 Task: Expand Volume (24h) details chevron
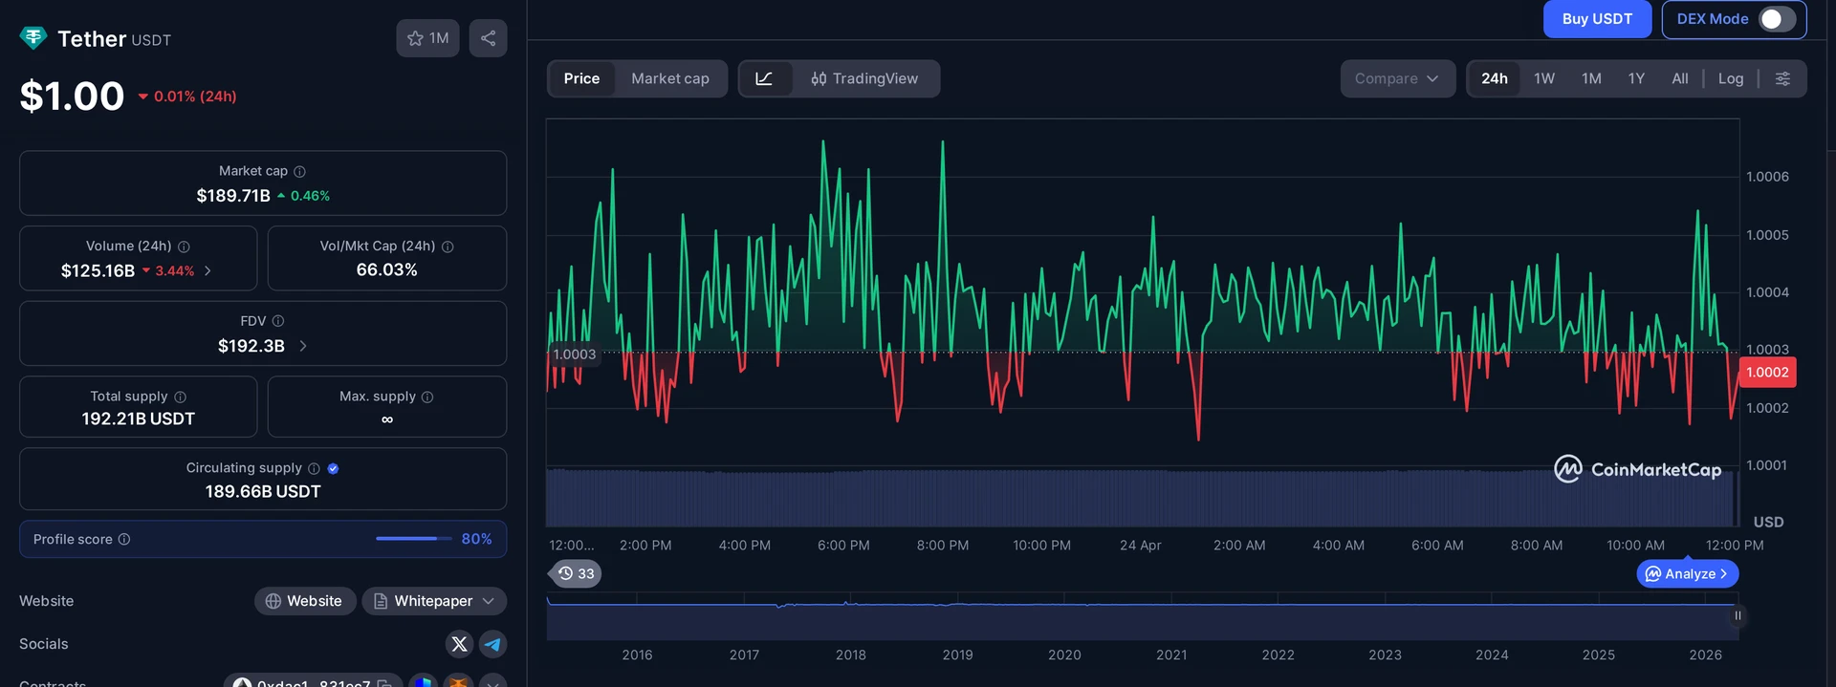pyautogui.click(x=208, y=271)
